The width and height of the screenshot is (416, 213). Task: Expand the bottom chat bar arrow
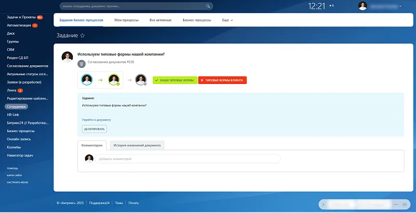coord(323,204)
